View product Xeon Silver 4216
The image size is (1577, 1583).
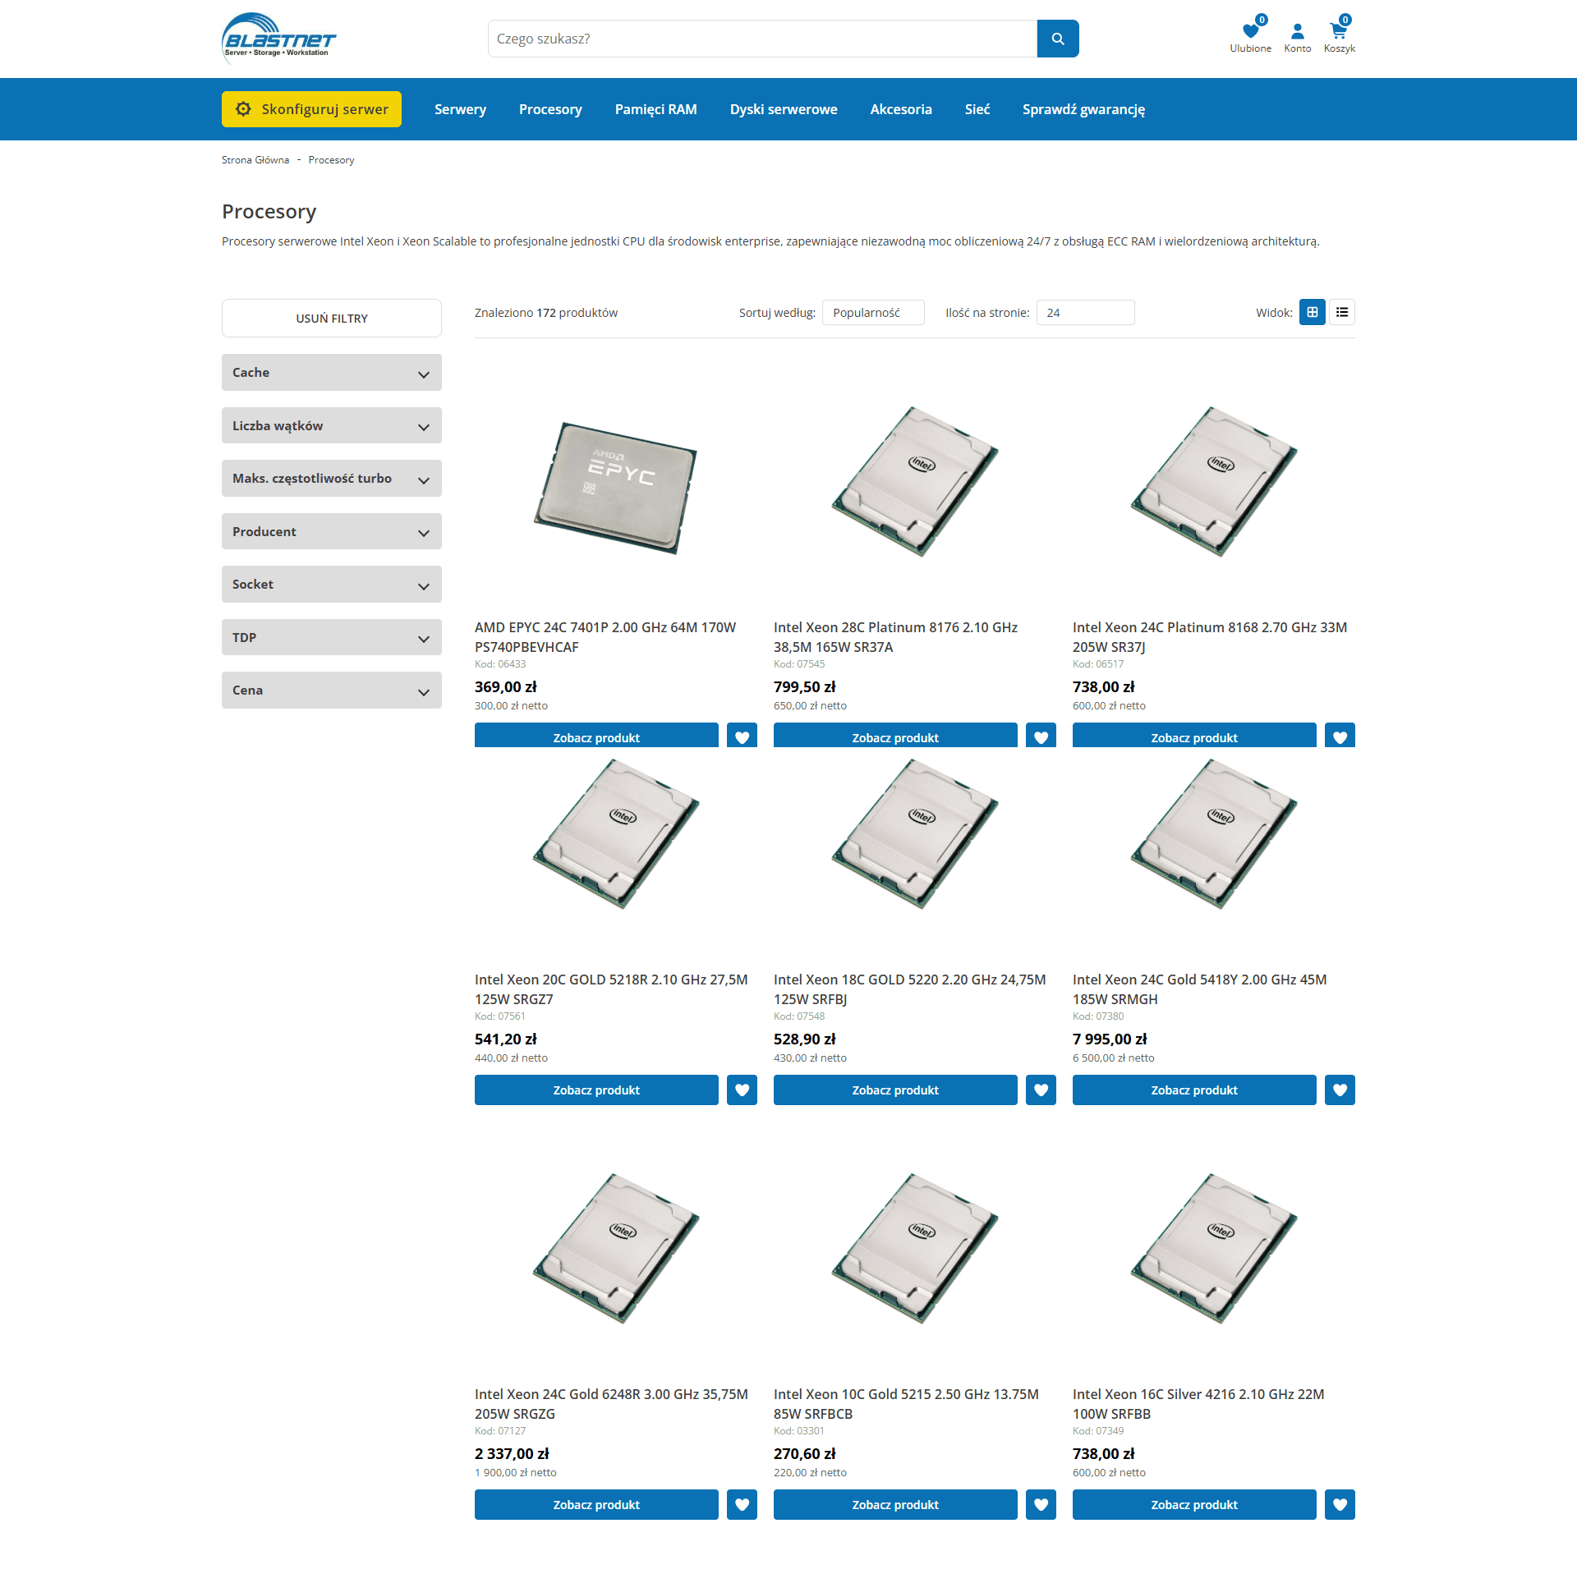point(1194,1504)
